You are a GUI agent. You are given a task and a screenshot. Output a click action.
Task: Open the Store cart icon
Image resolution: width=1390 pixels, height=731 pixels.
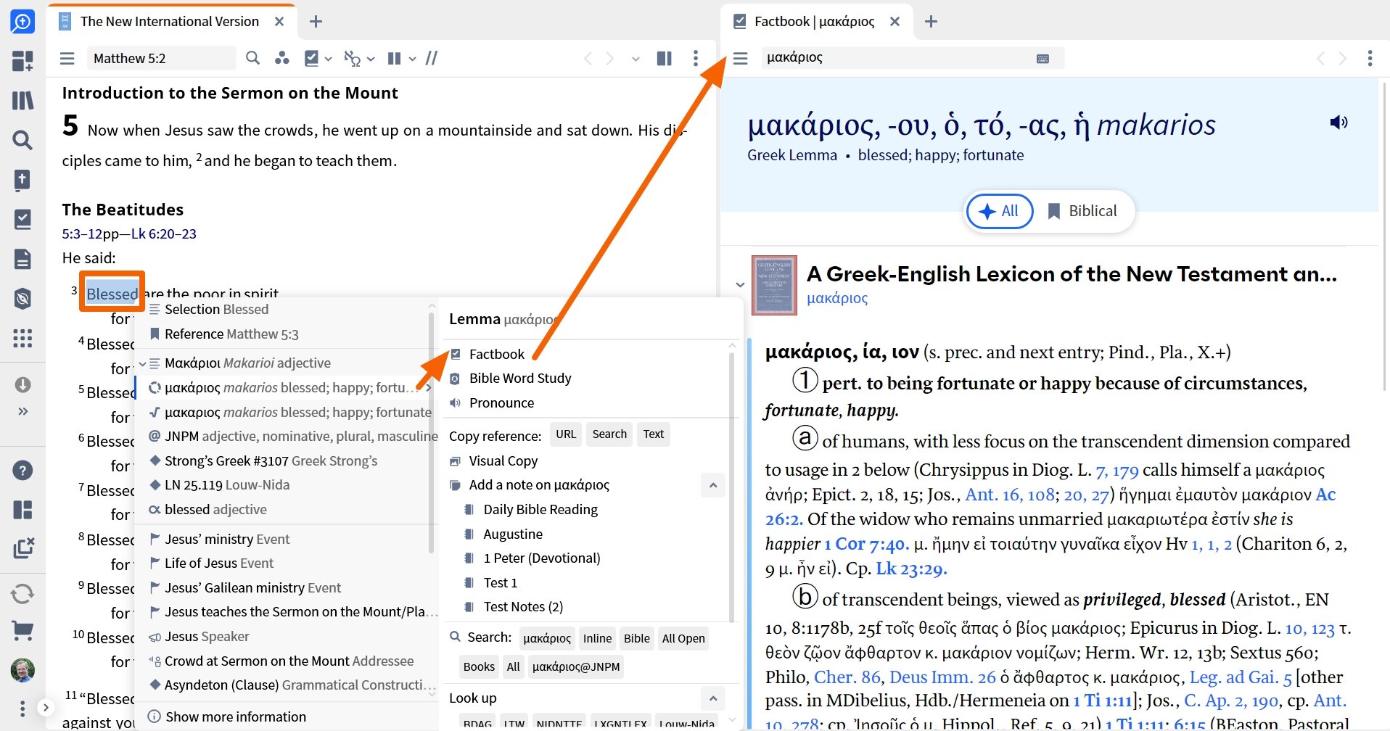(x=22, y=632)
